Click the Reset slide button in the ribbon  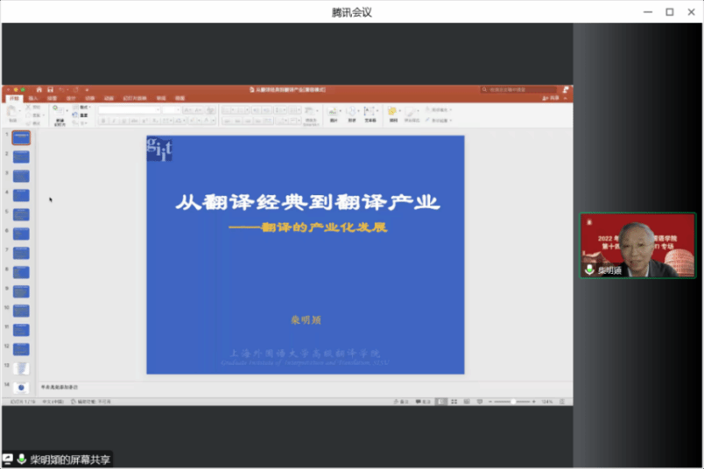click(x=85, y=115)
